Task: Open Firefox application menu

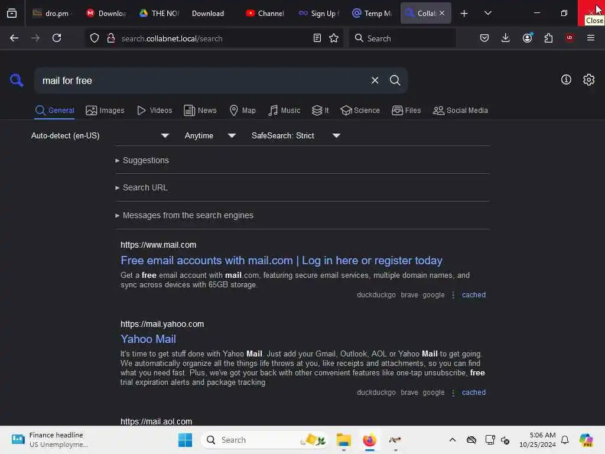Action: (591, 38)
